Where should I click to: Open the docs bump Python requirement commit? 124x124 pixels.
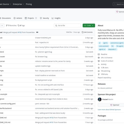coord(57,47)
